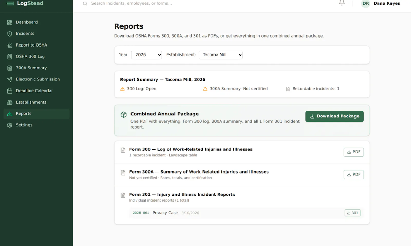Click "Report Summary — Tacoma Mill, 2026" title
The width and height of the screenshot is (411, 246).
(x=163, y=80)
